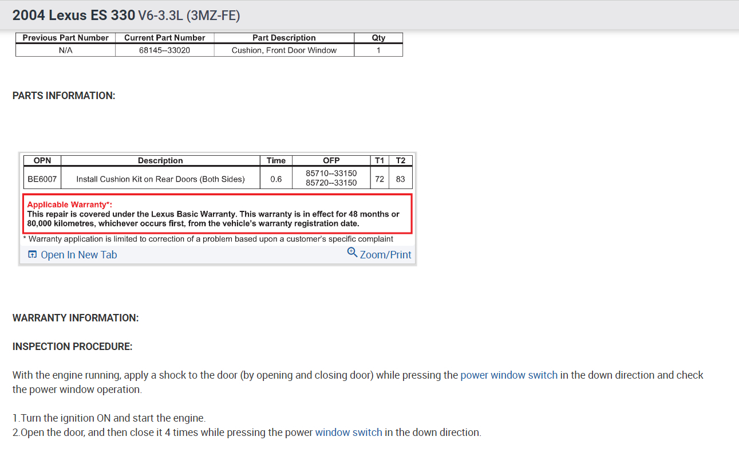The image size is (739, 452).
Task: Click the 'PARTS INFORMATION:' heading
Action: click(x=64, y=96)
